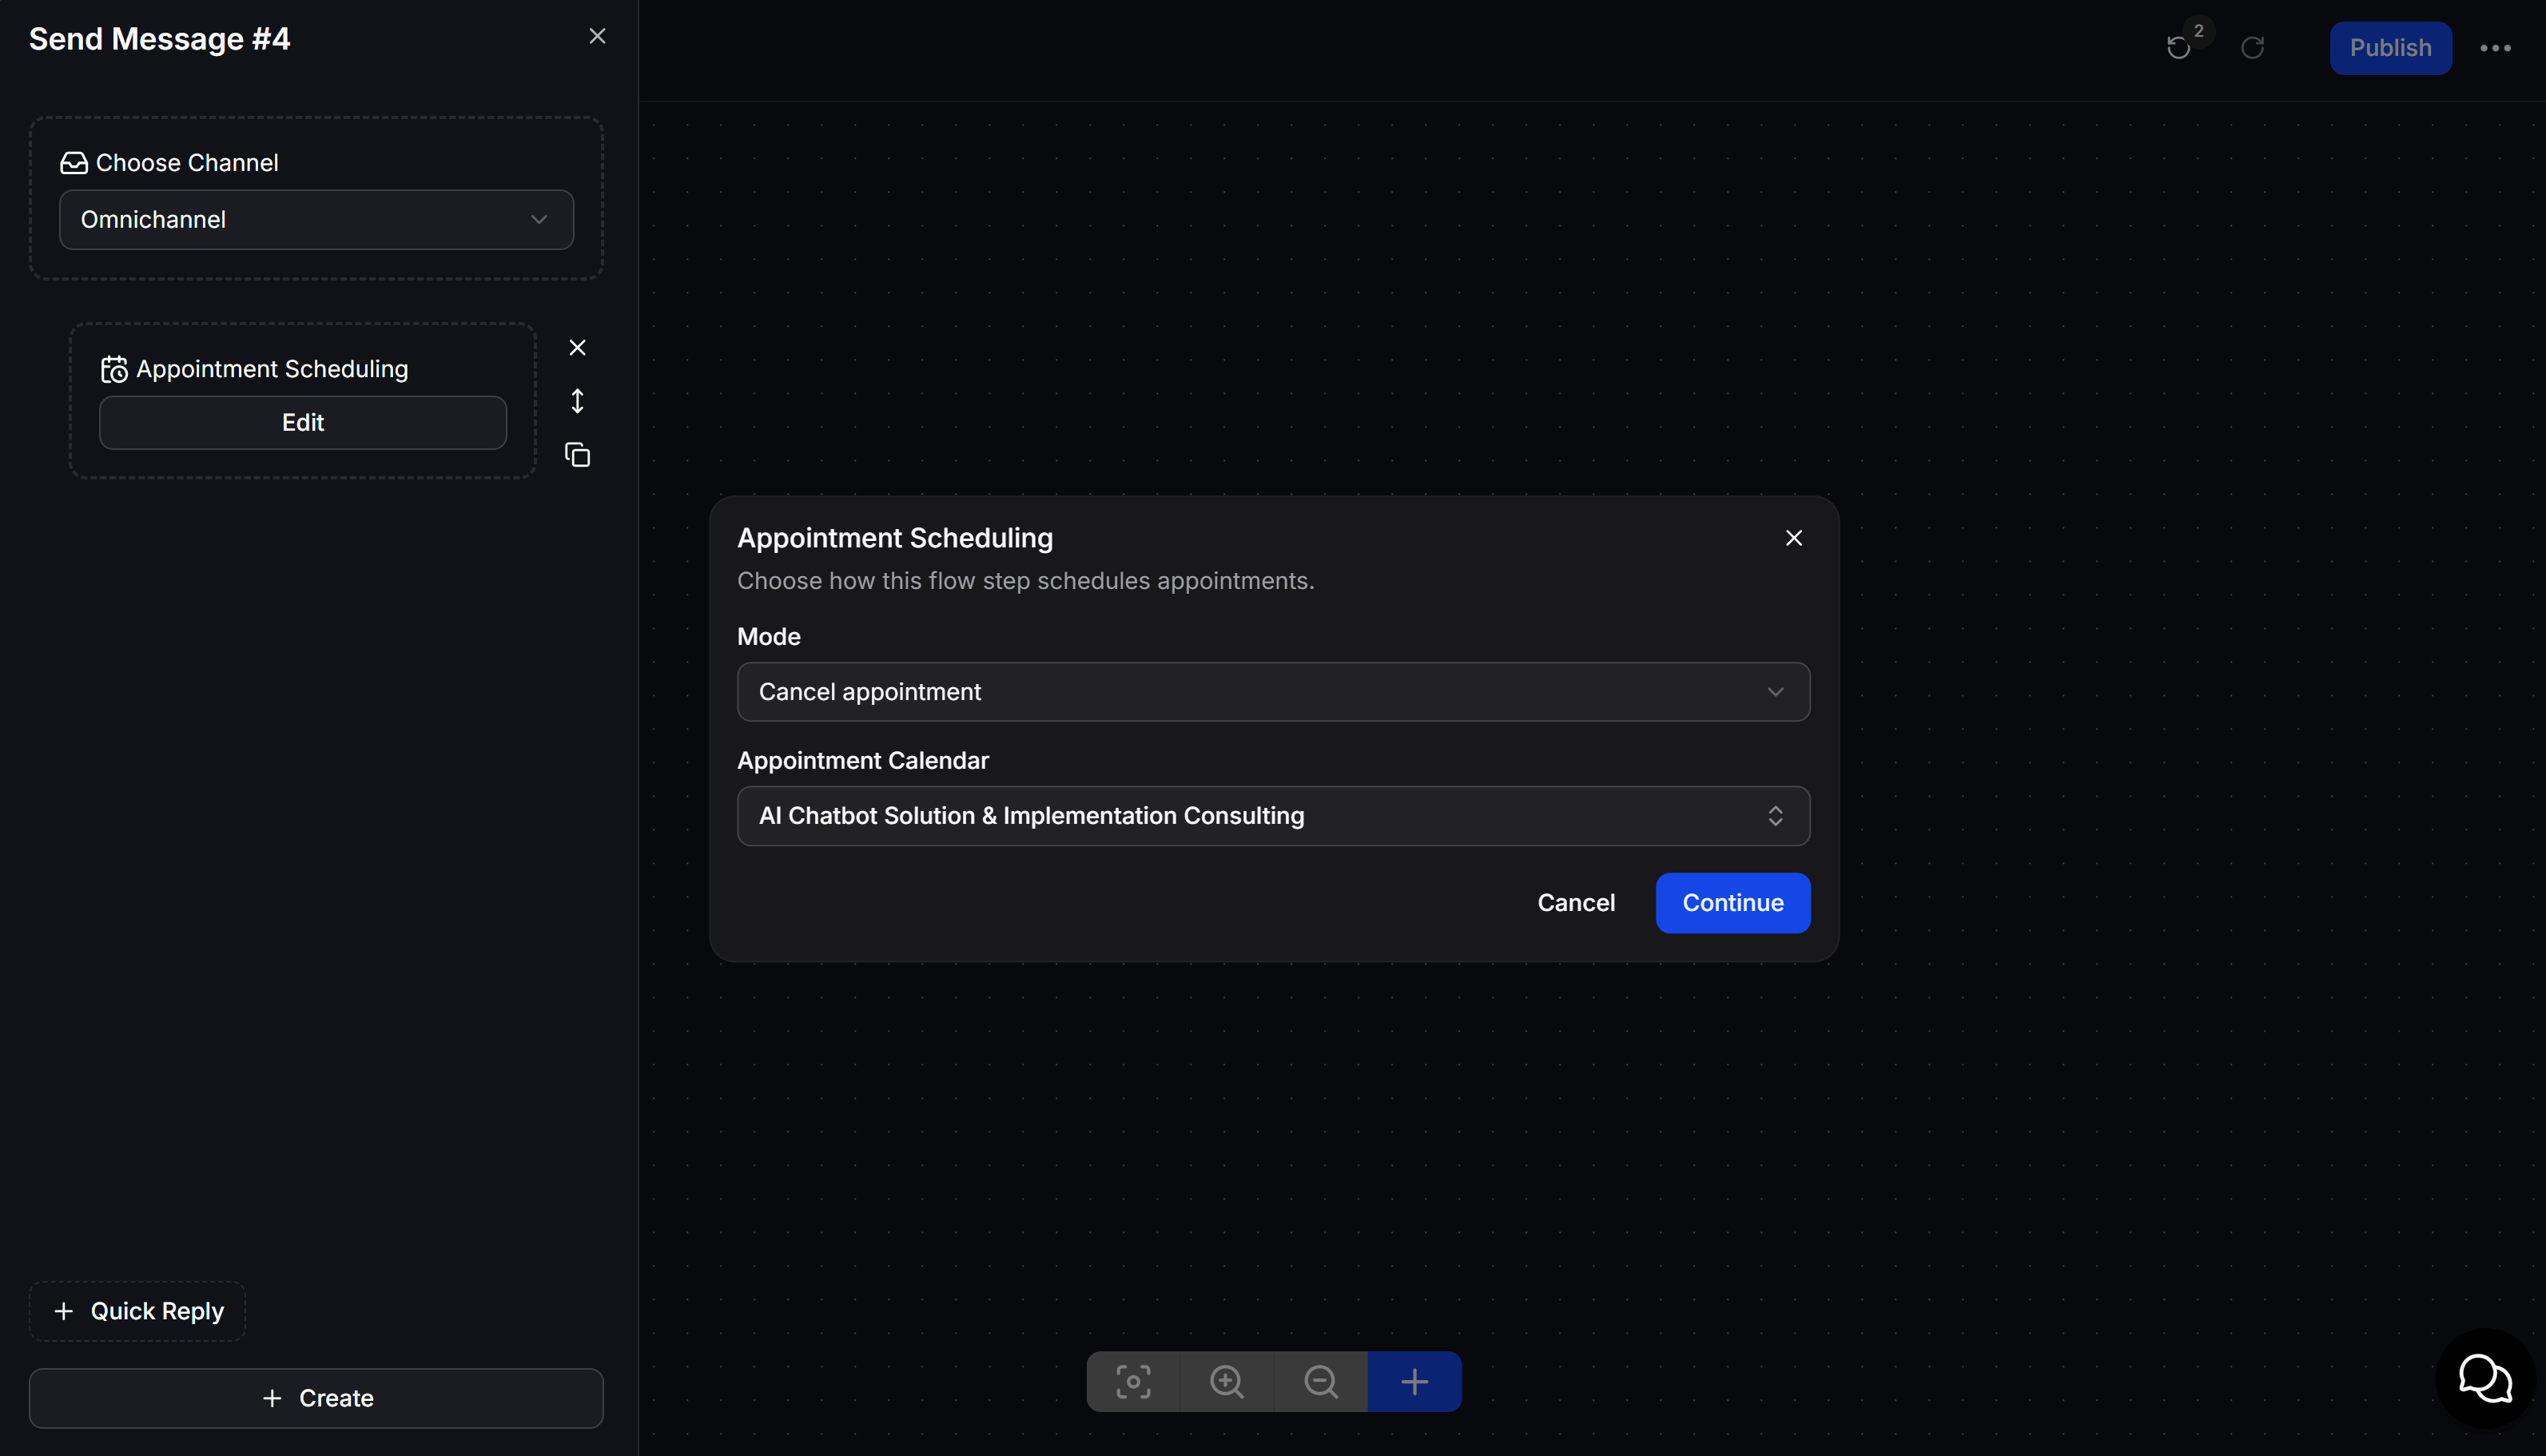Click the reorder arrows on Appointment Scheduling block
Screen dimensions: 2546x1456
click(x=577, y=402)
